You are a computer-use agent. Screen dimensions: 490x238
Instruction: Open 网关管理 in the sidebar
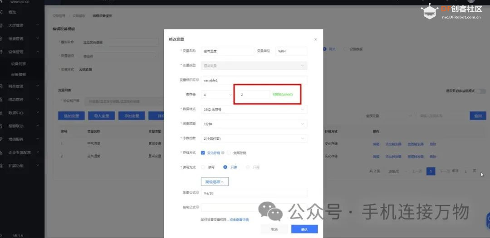16,86
